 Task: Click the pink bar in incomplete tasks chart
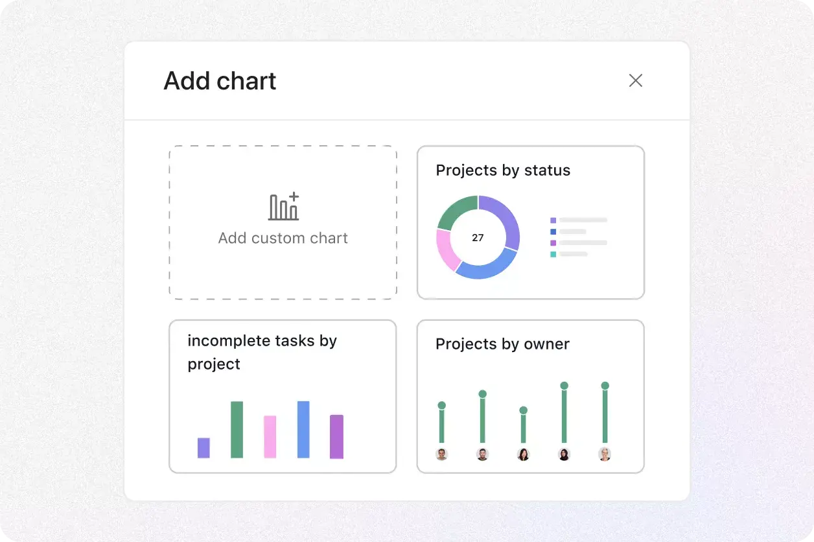270,436
